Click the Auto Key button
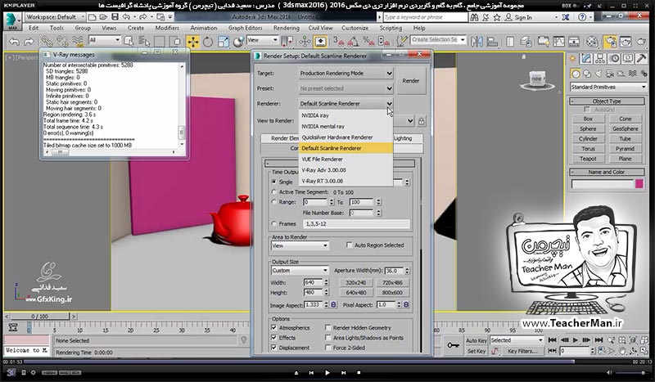 476,340
